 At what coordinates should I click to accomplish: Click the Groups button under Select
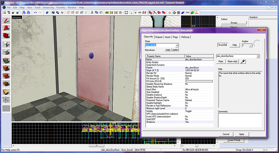(x=234, y=23)
